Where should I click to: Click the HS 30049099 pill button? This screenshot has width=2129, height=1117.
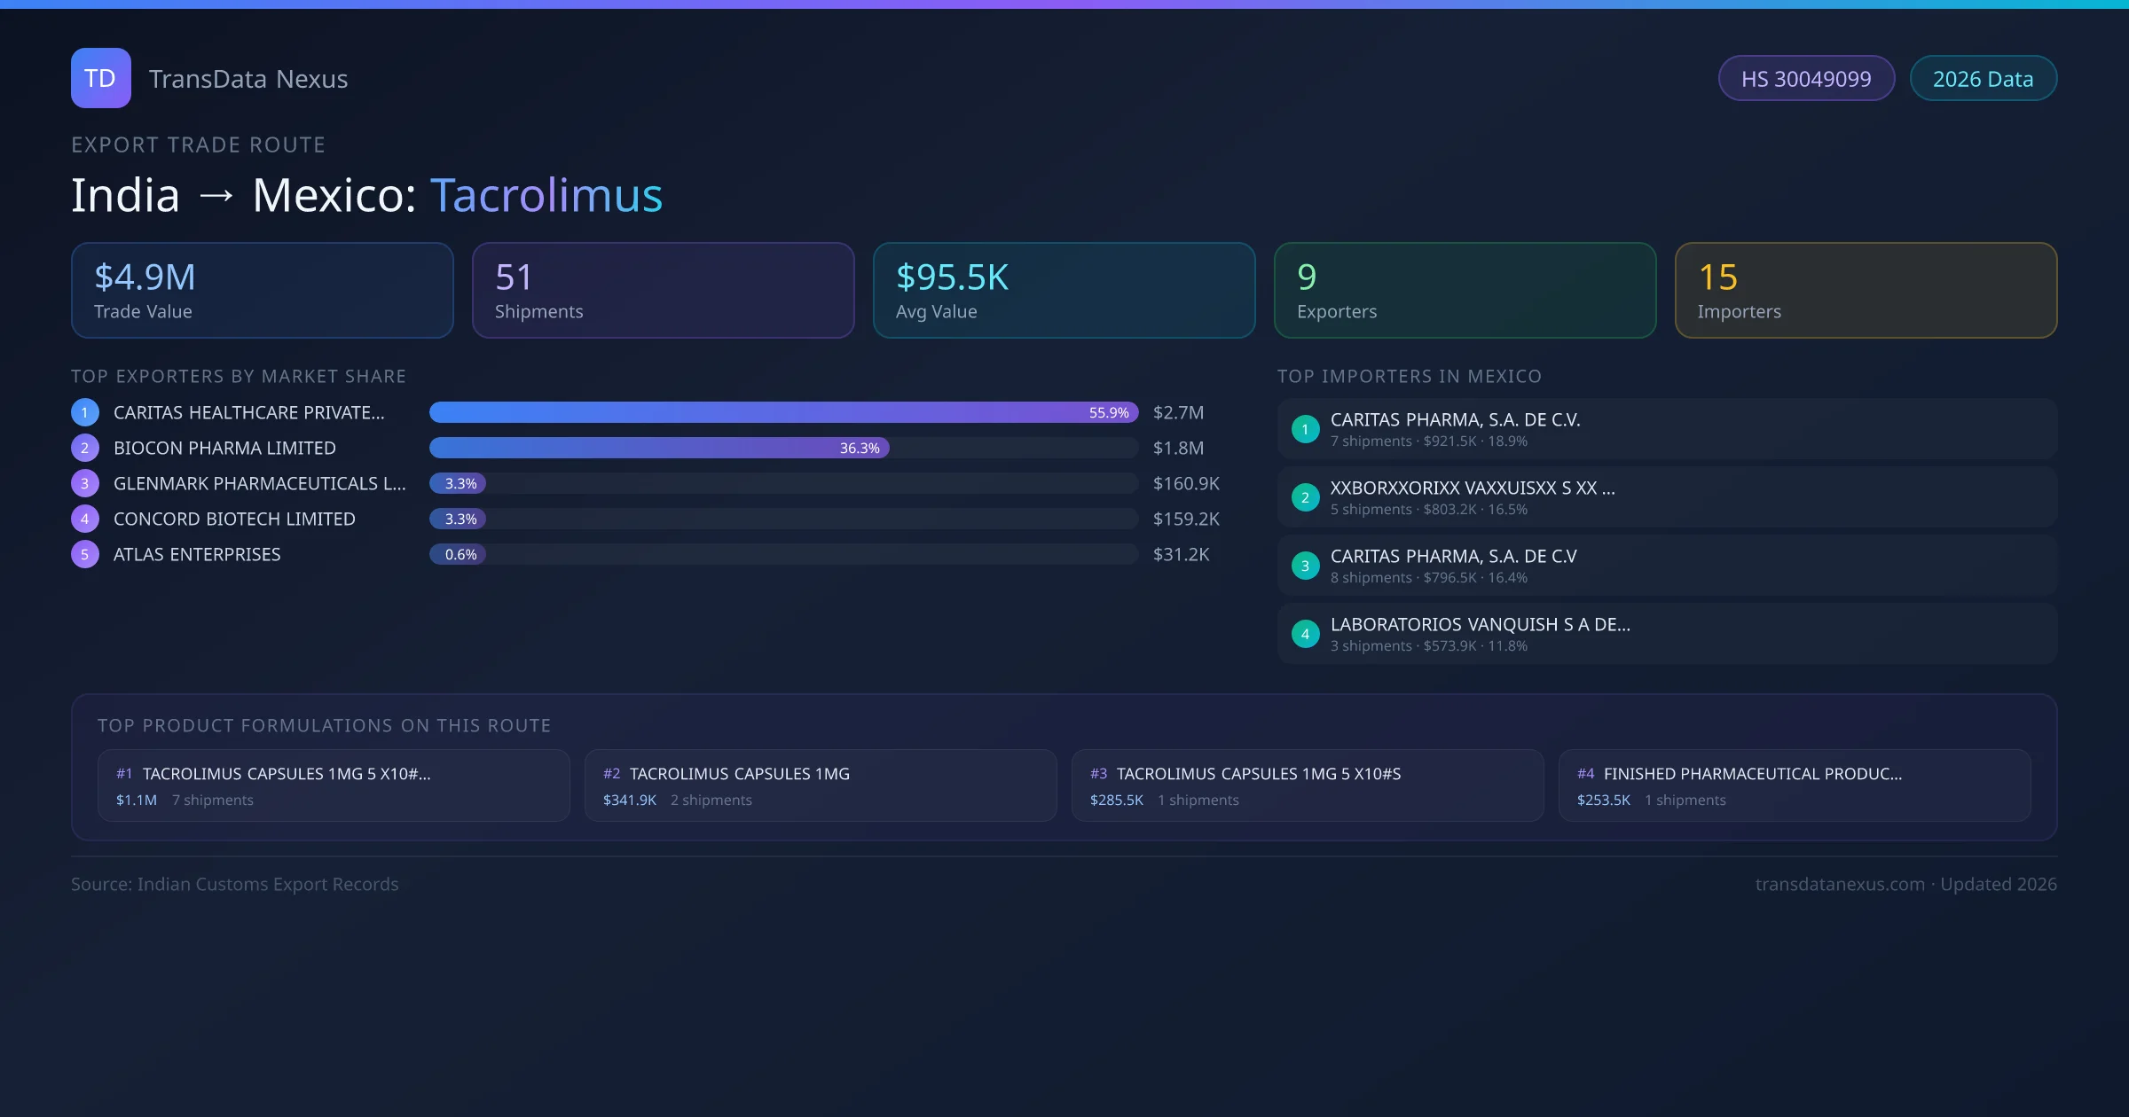pyautogui.click(x=1806, y=79)
